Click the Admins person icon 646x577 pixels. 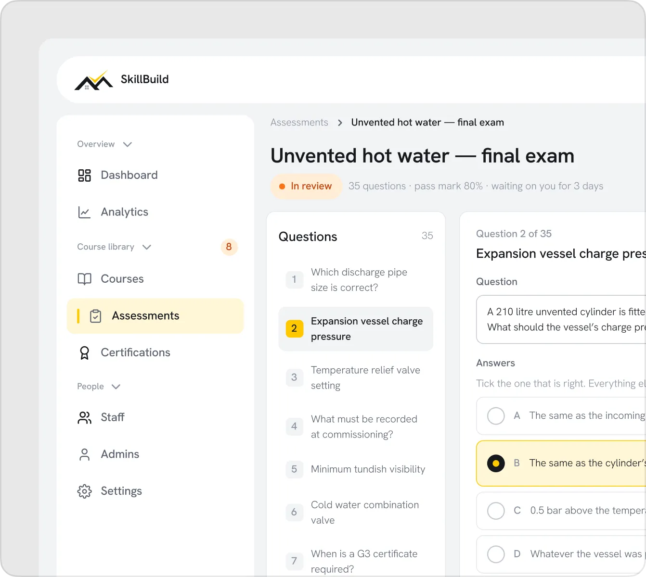point(84,454)
